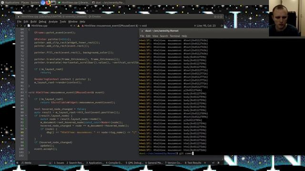Open the Applications menu in top panel
305x171 pixels.
click(12, 2)
